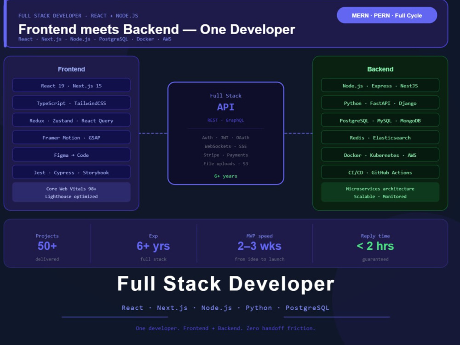Select the Frontend panel heading

[71, 69]
